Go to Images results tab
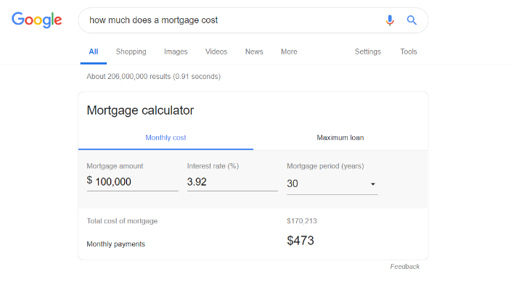 tap(176, 51)
